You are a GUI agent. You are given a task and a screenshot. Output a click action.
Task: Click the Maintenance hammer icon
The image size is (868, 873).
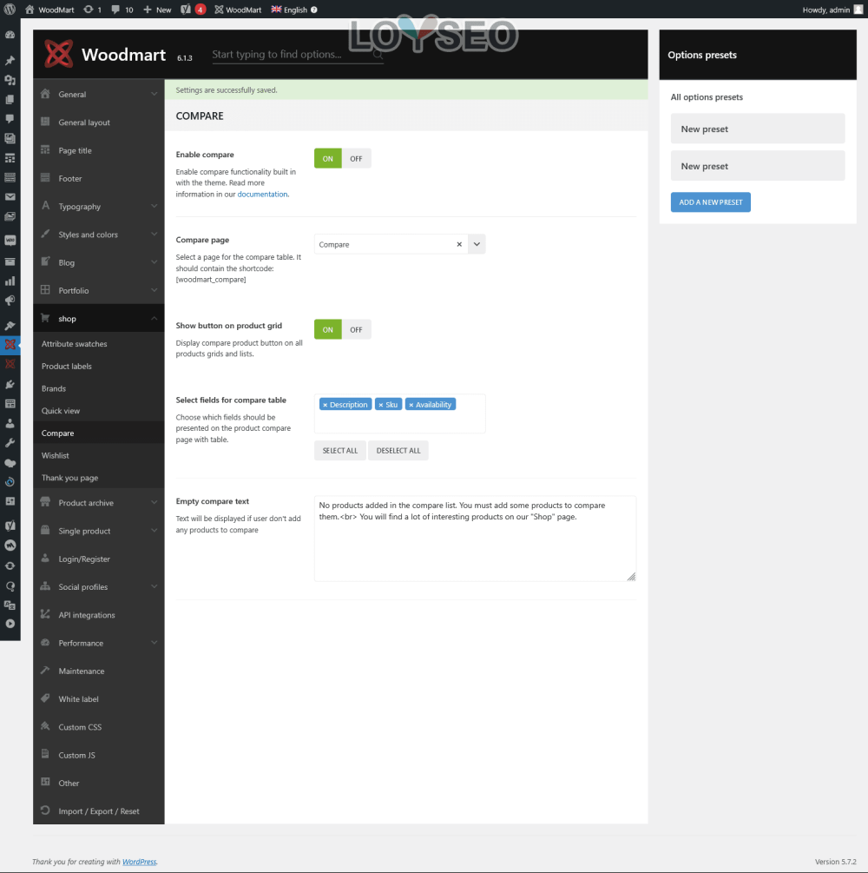[x=46, y=670]
